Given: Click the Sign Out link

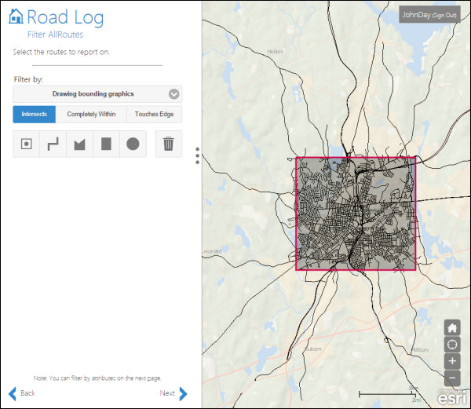Looking at the screenshot, I should 440,15.
